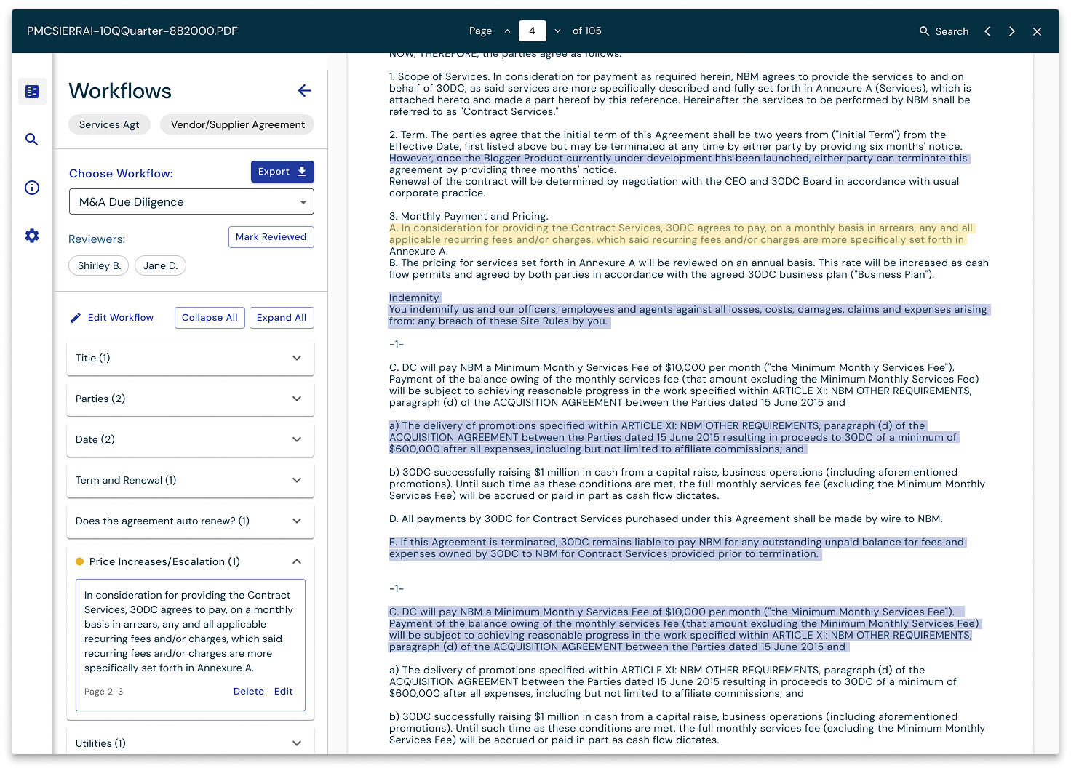This screenshot has width=1071, height=768.
Task: Click the page number input field
Action: [532, 31]
